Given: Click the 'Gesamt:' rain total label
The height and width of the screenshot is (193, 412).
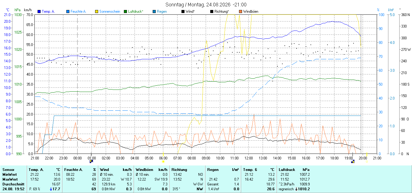Looking at the screenshot, I should 213,184.
